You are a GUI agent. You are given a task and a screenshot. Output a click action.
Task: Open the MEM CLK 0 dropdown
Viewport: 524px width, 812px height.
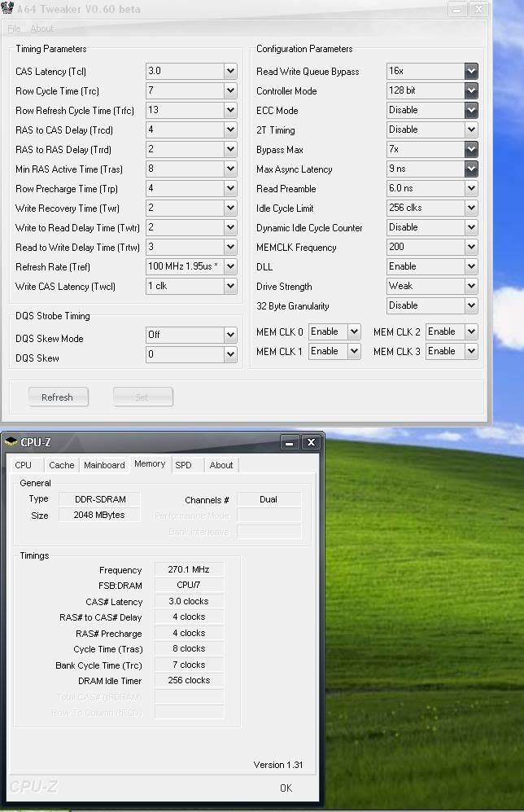tap(354, 331)
